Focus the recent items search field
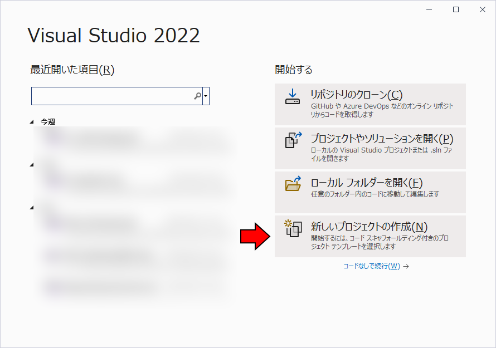This screenshot has width=496, height=348. [111, 96]
